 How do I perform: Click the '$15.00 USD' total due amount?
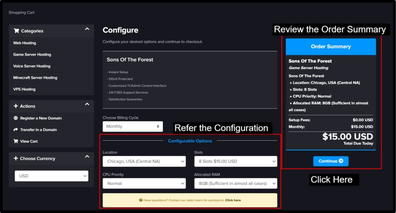pyautogui.click(x=348, y=137)
